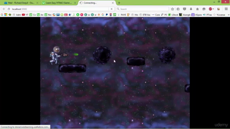Open a new browser tab
Image resolution: width=230 pixels, height=129 pixels.
click(x=119, y=3)
